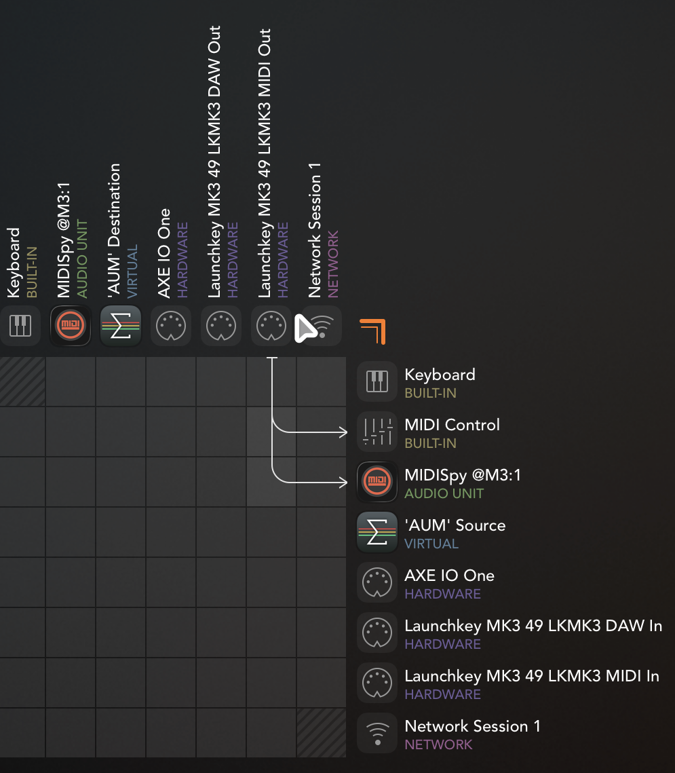Connect Launchkey DAW Out to MIDISpy row cell
The height and width of the screenshot is (773, 675).
(x=221, y=482)
